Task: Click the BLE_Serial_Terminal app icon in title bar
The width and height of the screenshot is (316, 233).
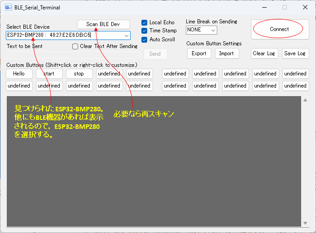Action: [x=8, y=8]
